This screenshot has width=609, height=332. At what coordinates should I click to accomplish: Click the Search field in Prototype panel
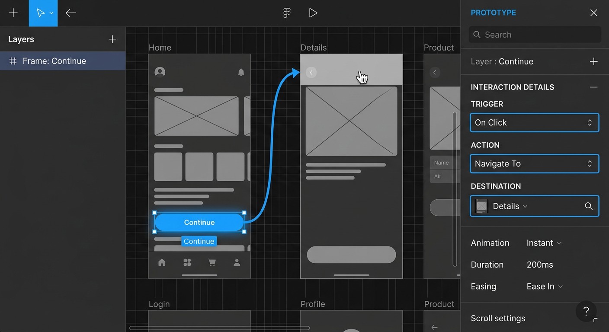[535, 35]
